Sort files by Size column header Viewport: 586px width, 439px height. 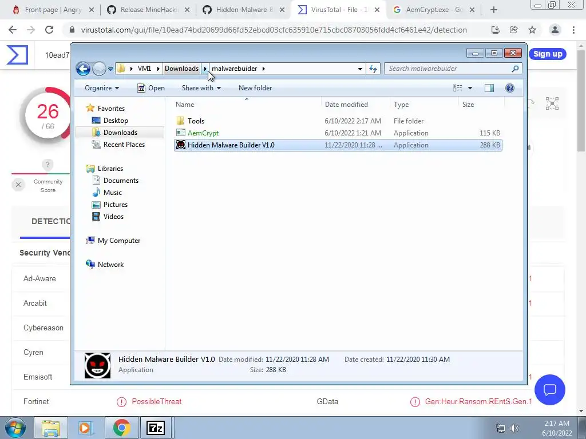[x=481, y=105]
